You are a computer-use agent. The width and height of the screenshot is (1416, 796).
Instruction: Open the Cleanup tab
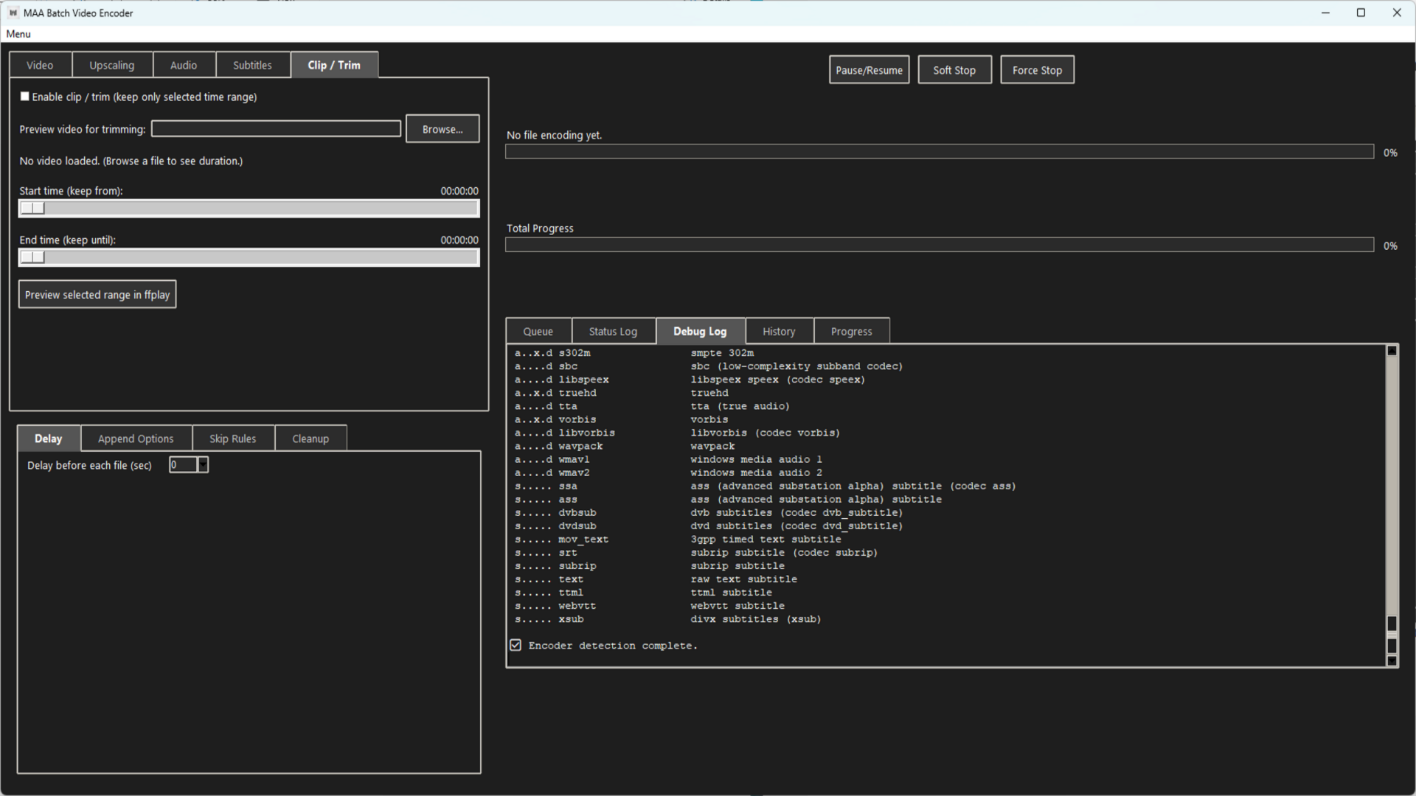(x=310, y=438)
